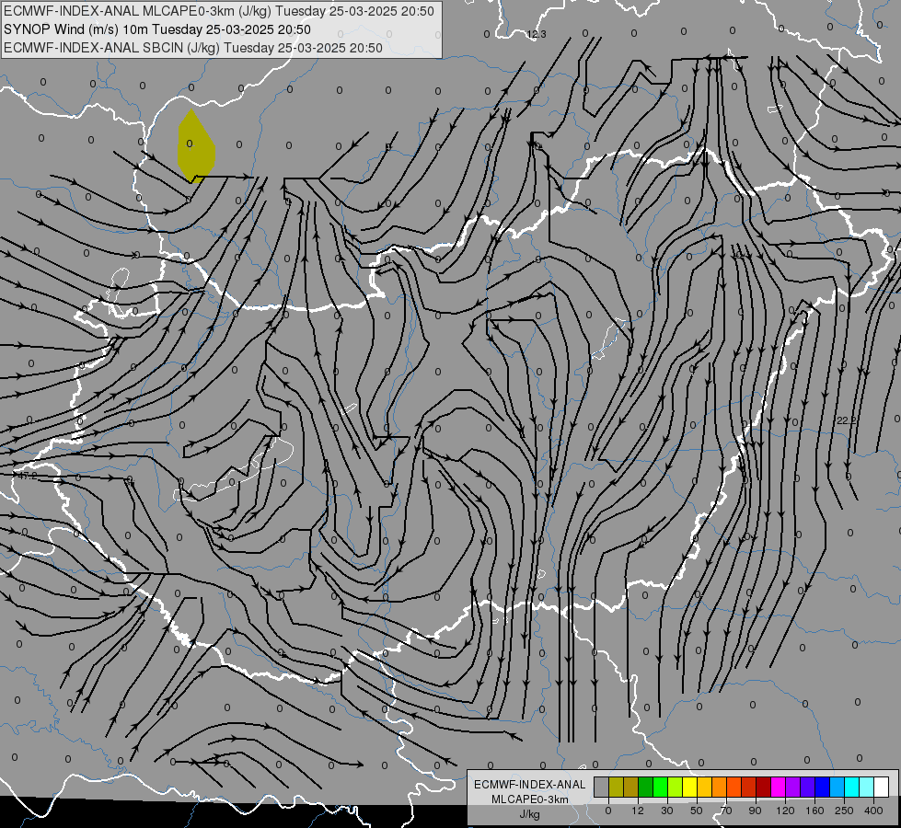Click the dark red legend swatch
This screenshot has width=901, height=828.
pos(764,787)
